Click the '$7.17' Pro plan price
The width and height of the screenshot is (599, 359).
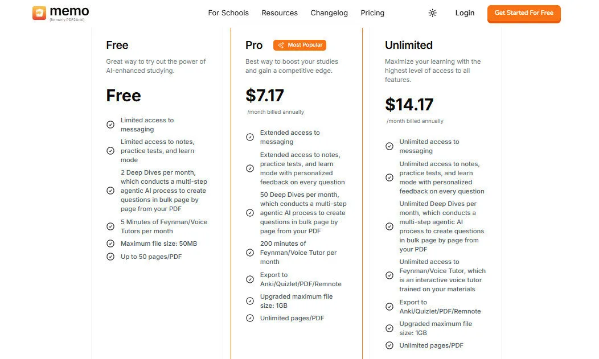pyautogui.click(x=265, y=96)
